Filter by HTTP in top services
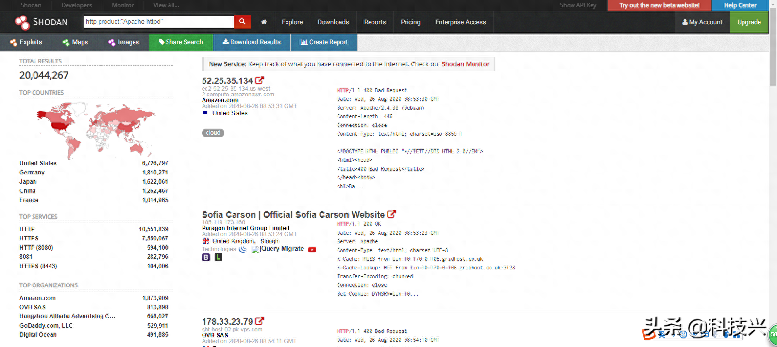Viewport: 777px width, 347px height. coord(27,229)
